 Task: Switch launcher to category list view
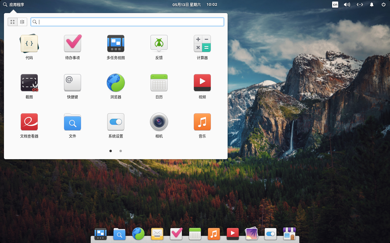22,22
